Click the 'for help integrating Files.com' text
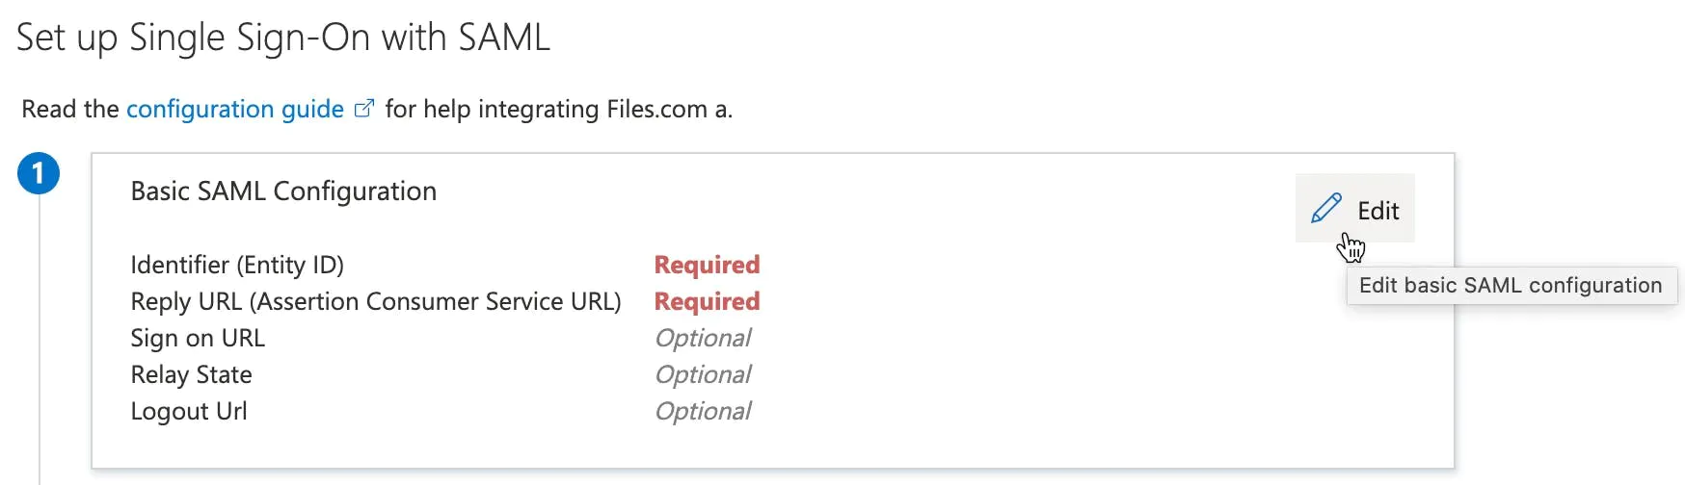This screenshot has width=1685, height=485. [x=547, y=109]
